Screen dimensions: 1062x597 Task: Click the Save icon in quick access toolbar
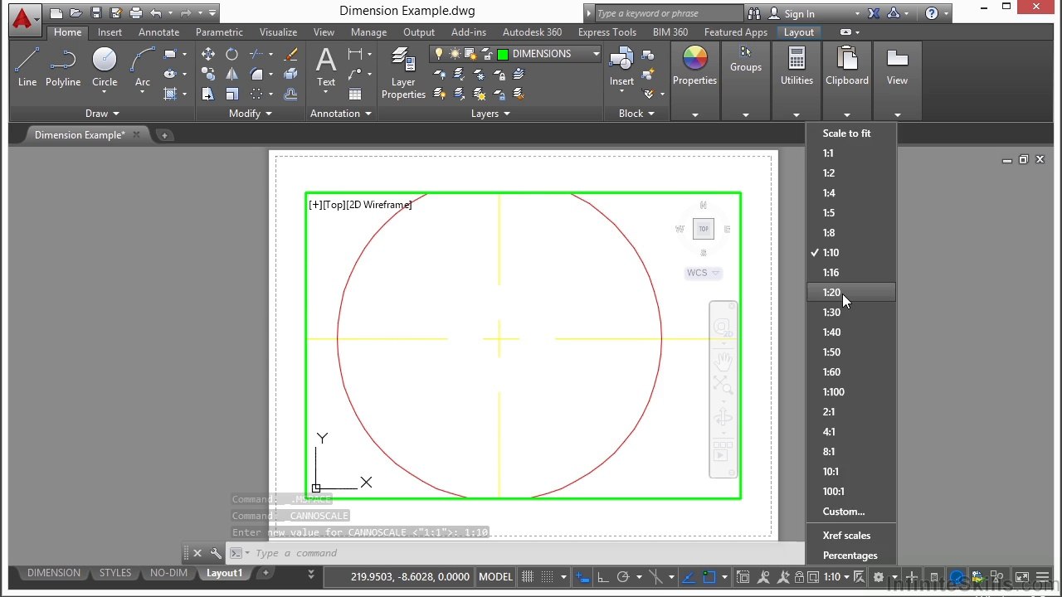pos(96,13)
